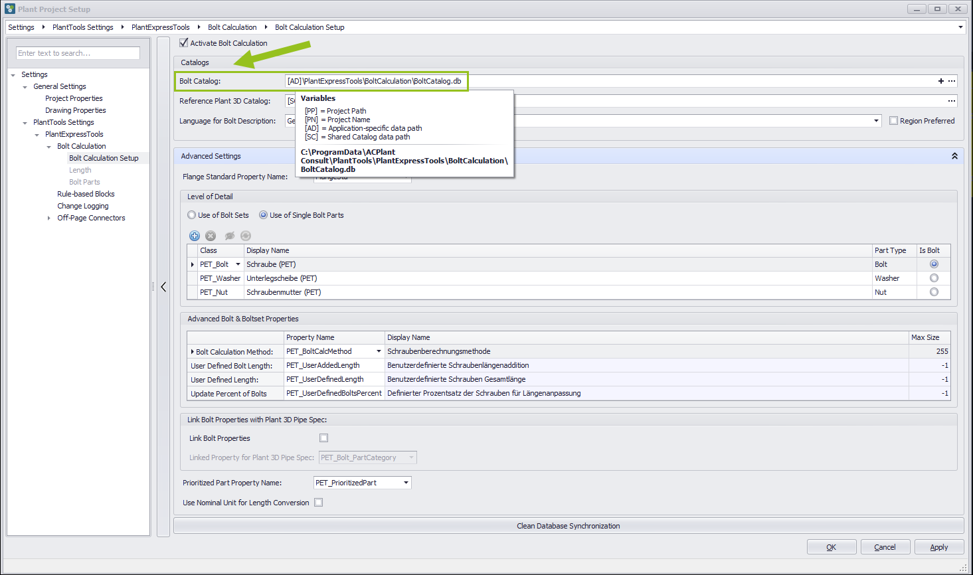Click the Benutzerdefinierte Schrauben Gesamtlänge display name cell
This screenshot has width=973, height=575.
[647, 379]
